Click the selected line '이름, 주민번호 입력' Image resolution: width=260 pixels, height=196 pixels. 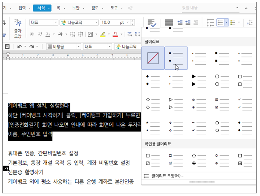click(x=30, y=134)
